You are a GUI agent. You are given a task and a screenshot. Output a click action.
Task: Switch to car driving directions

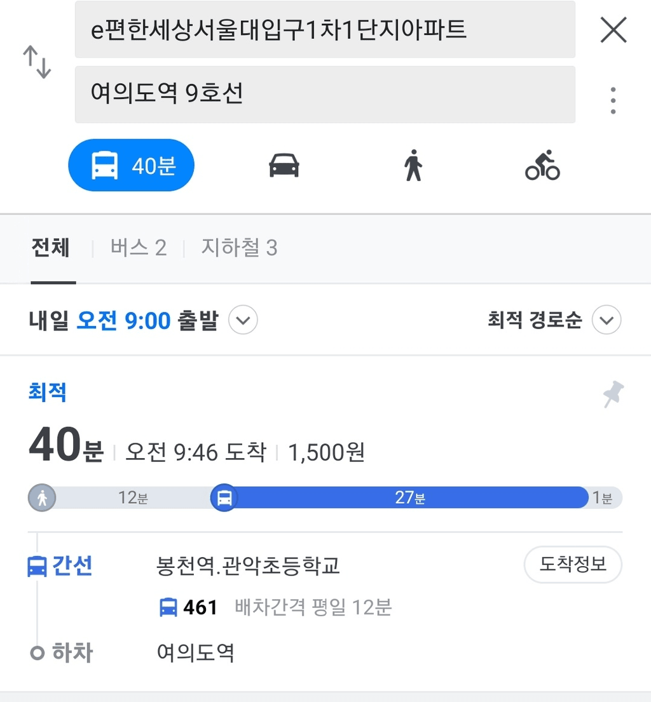(284, 165)
